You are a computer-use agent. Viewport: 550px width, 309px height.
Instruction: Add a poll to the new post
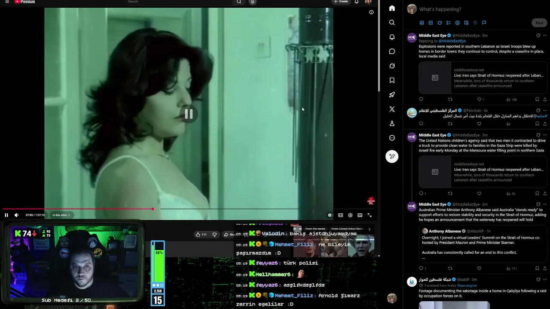pos(448,23)
